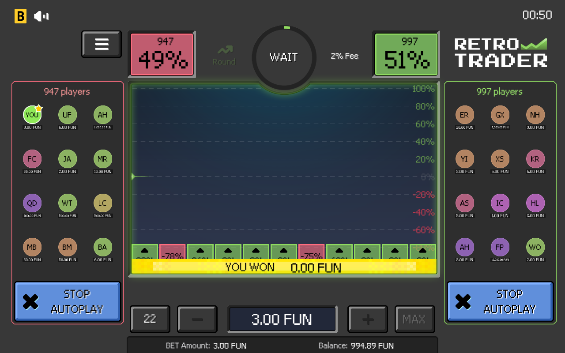Image resolution: width=565 pixels, height=353 pixels.
Task: Select the JA player avatar
Action: click(68, 159)
